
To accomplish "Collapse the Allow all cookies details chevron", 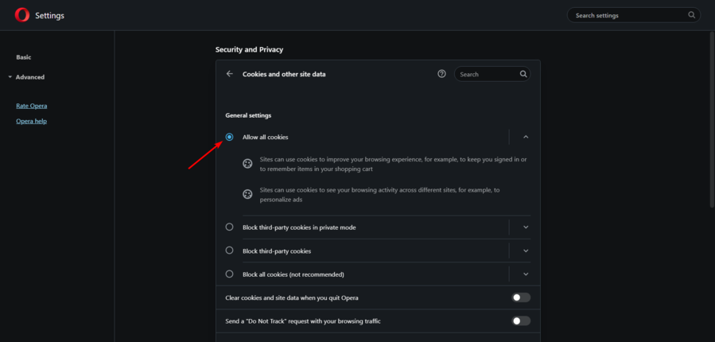I will [526, 137].
